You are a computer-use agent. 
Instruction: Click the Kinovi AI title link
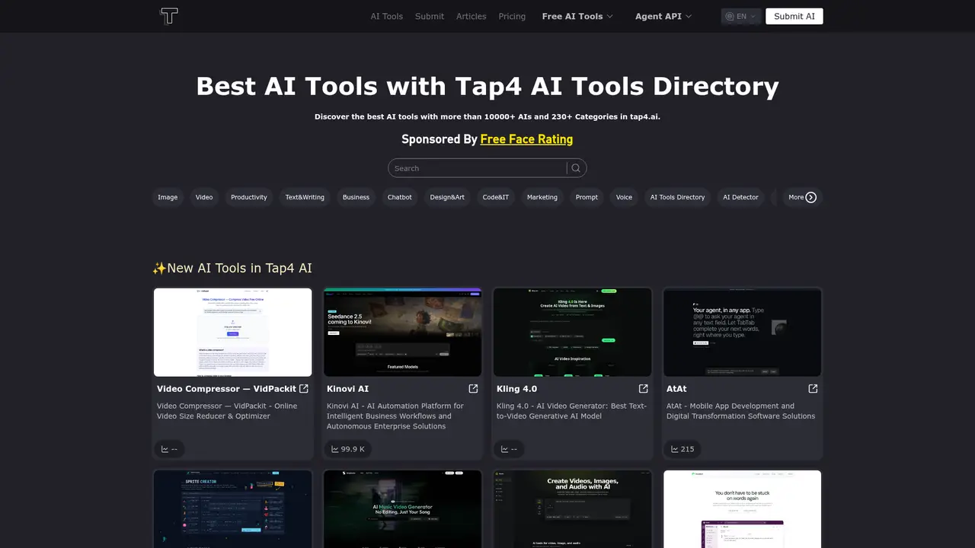(347, 388)
